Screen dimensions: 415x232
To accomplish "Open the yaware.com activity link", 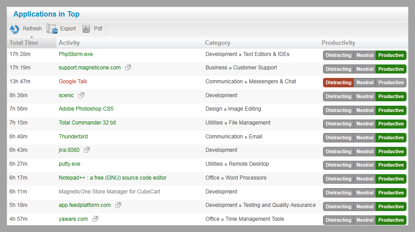I will (x=73, y=219).
